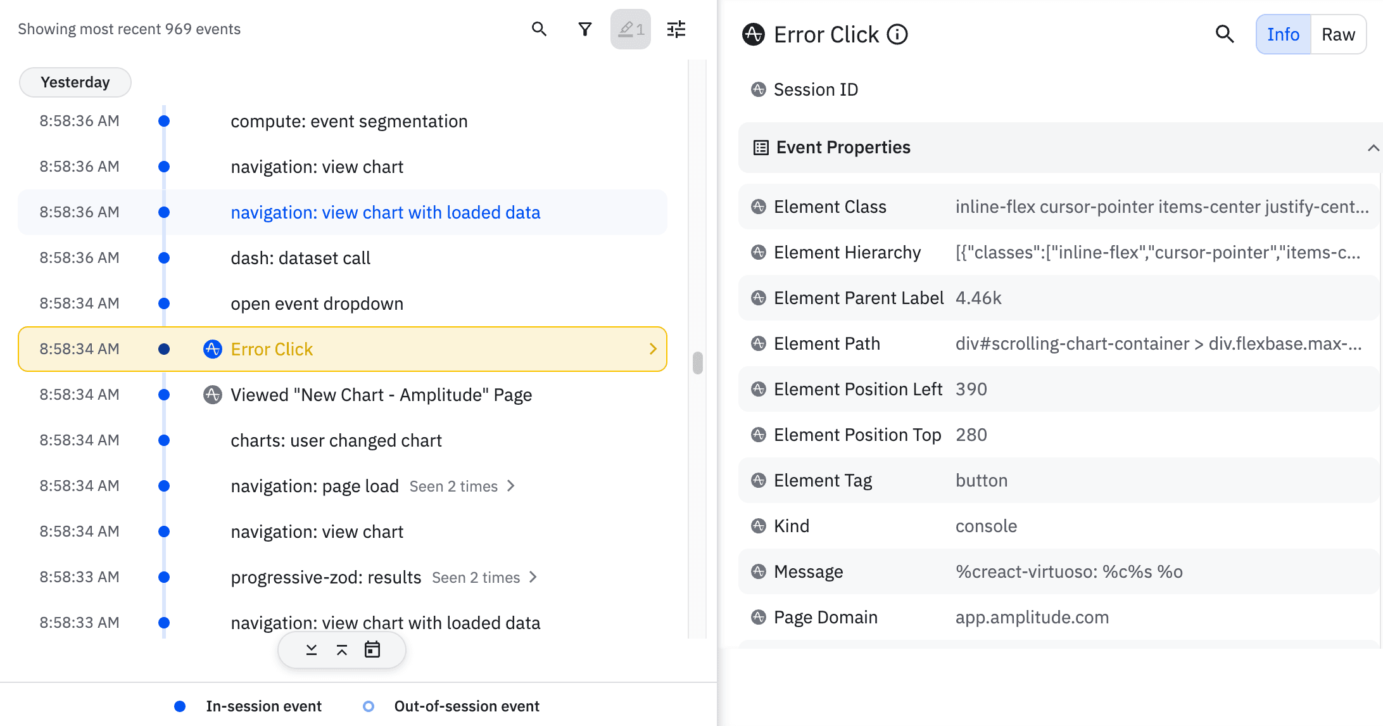
Task: Click the Element Tag property icon
Action: (759, 480)
